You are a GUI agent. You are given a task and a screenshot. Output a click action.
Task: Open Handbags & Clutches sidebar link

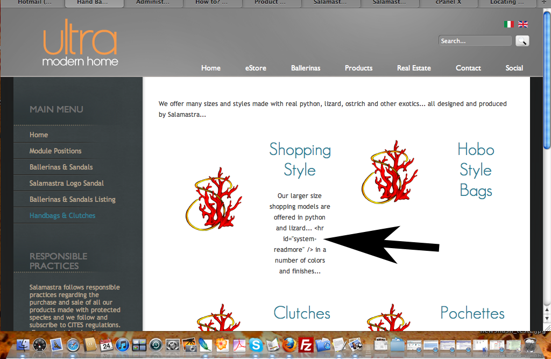point(62,215)
